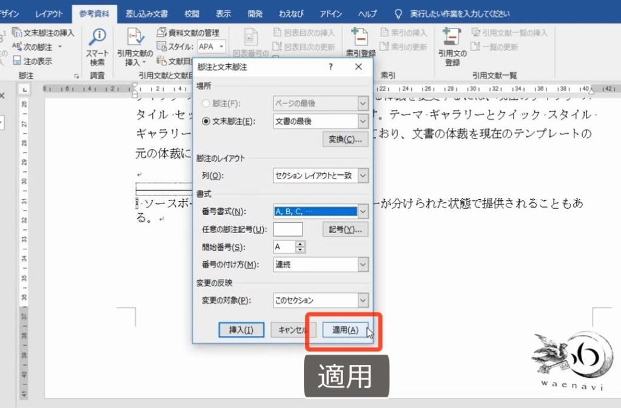The width and height of the screenshot is (621, 408).
Task: Select the Endnote (文末脚注) radio button
Action: click(206, 121)
